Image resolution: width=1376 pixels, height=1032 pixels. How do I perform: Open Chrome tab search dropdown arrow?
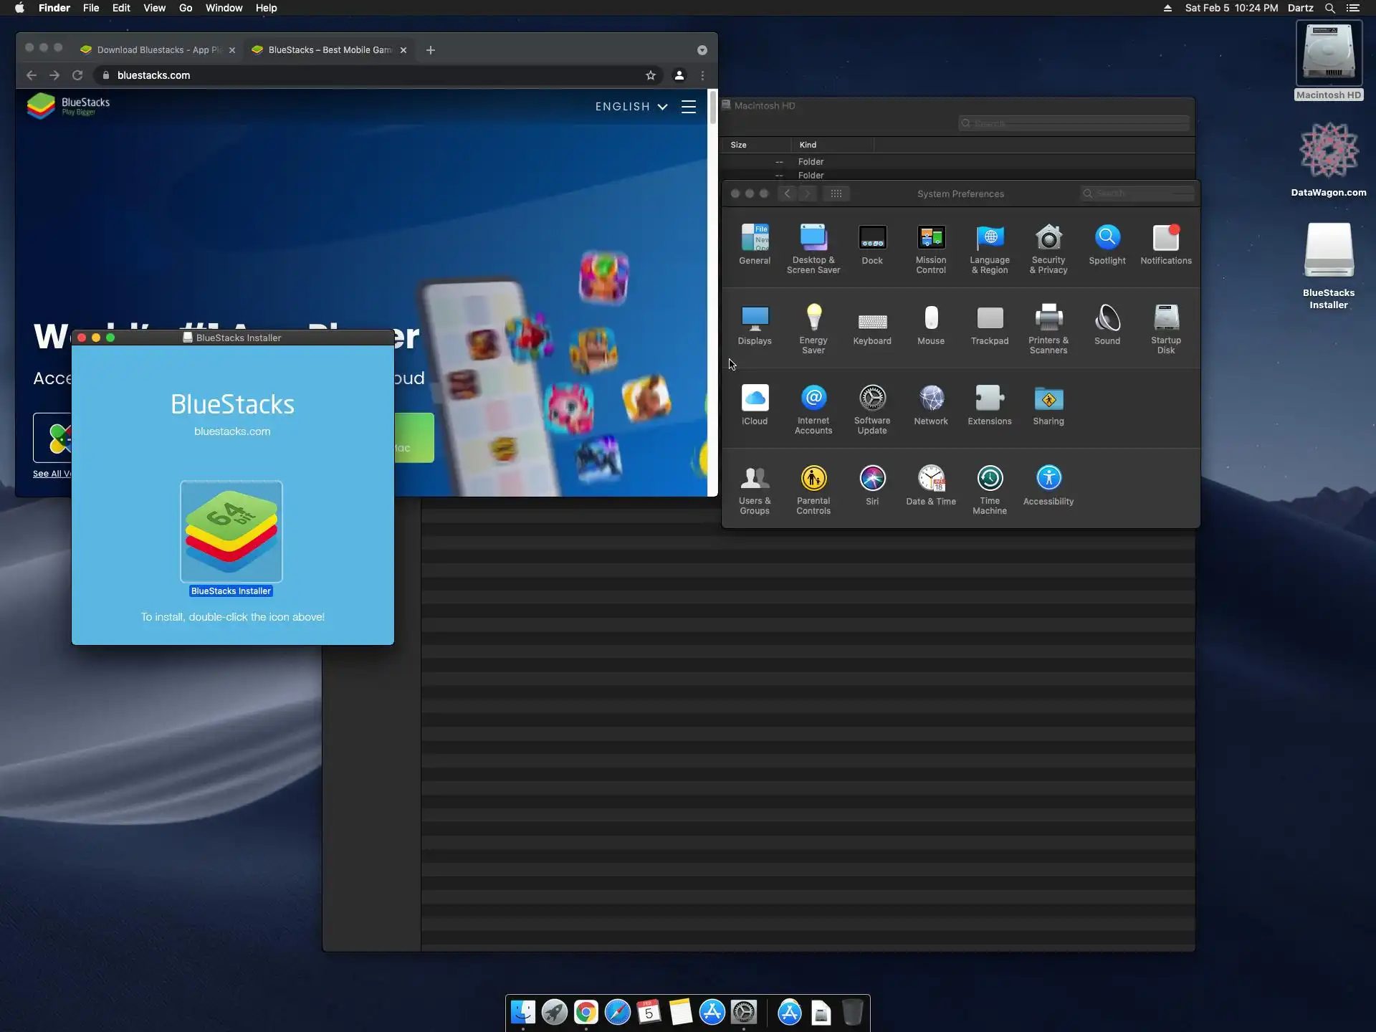coord(702,50)
